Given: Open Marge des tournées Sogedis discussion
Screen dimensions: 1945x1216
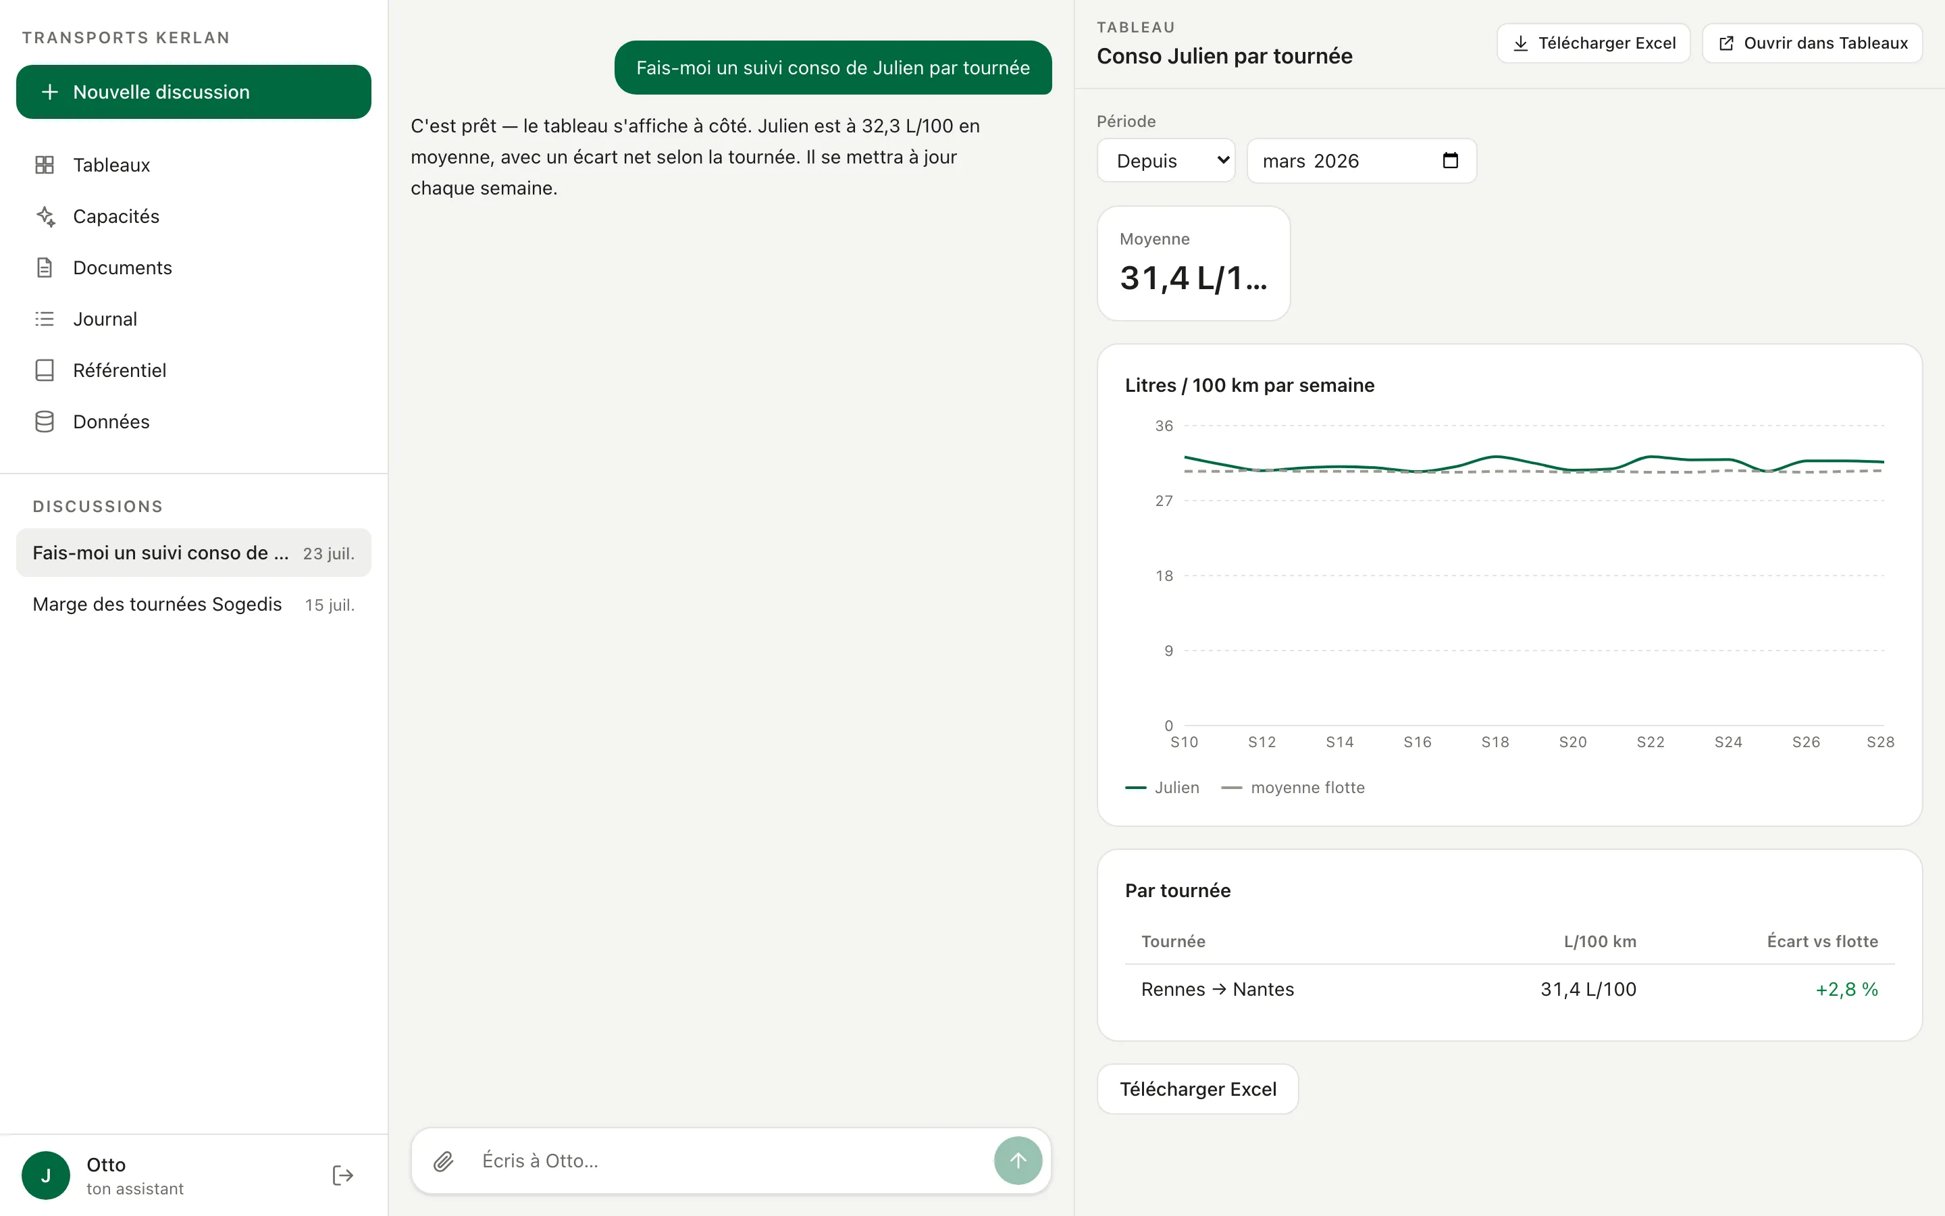Looking at the screenshot, I should pyautogui.click(x=194, y=604).
